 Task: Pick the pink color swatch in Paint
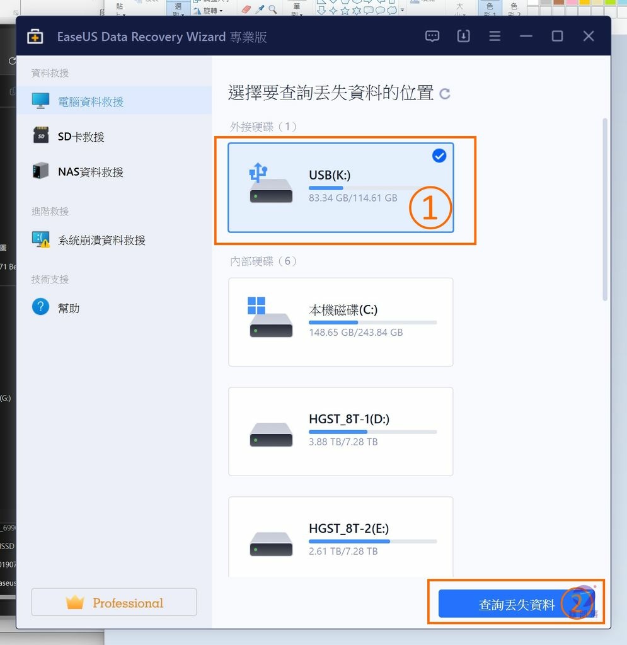(571, 2)
